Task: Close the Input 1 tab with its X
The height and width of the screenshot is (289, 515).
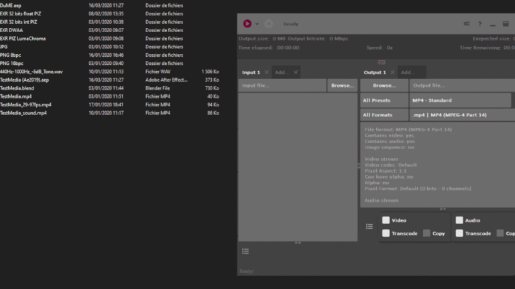Action: [x=266, y=72]
